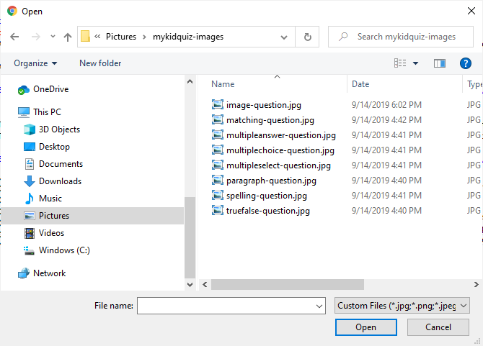Change view layout icon in toolbar
483x346 pixels.
(x=400, y=63)
